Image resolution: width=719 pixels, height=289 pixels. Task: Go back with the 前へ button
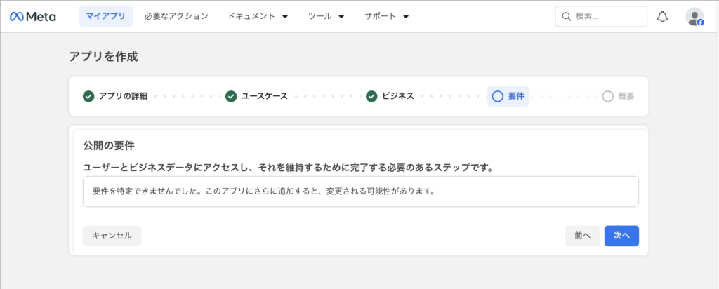(x=582, y=236)
